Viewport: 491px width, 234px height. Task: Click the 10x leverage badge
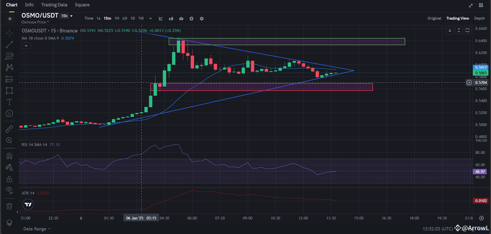[65, 16]
